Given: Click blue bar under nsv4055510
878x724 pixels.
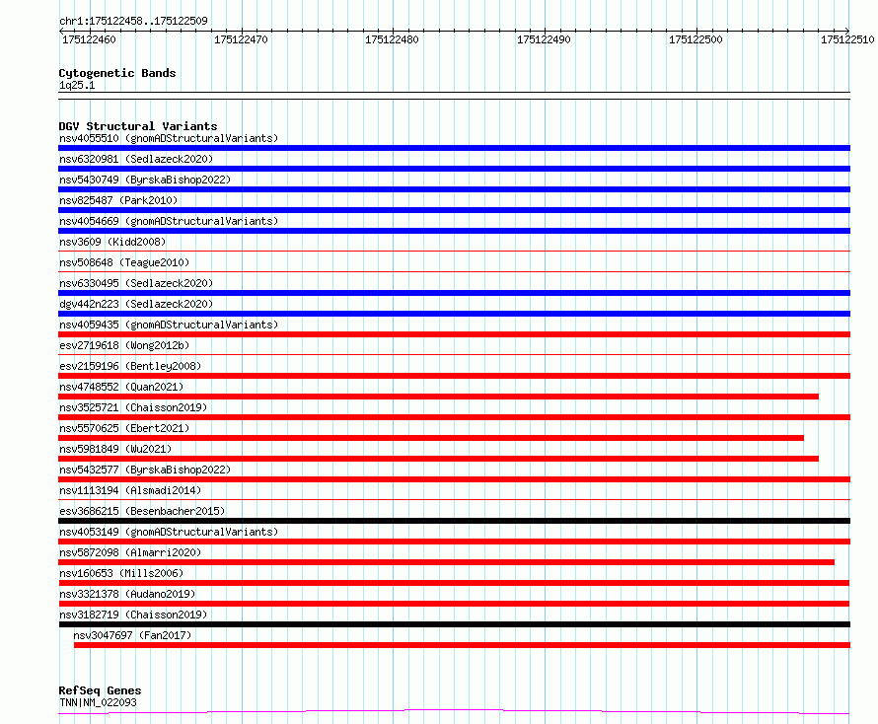Looking at the screenshot, I should coord(454,148).
